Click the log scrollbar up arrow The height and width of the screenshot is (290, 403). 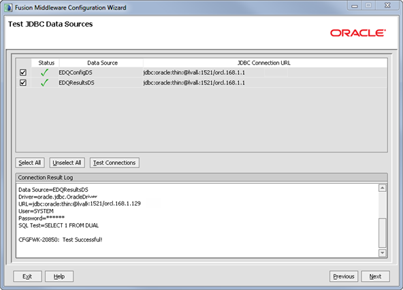(382, 188)
